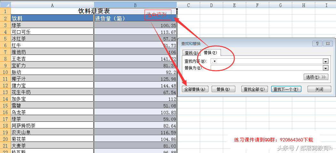The width and height of the screenshot is (336, 153).
Task: Select the 替换 (Replace) tab
Action: pos(210,52)
